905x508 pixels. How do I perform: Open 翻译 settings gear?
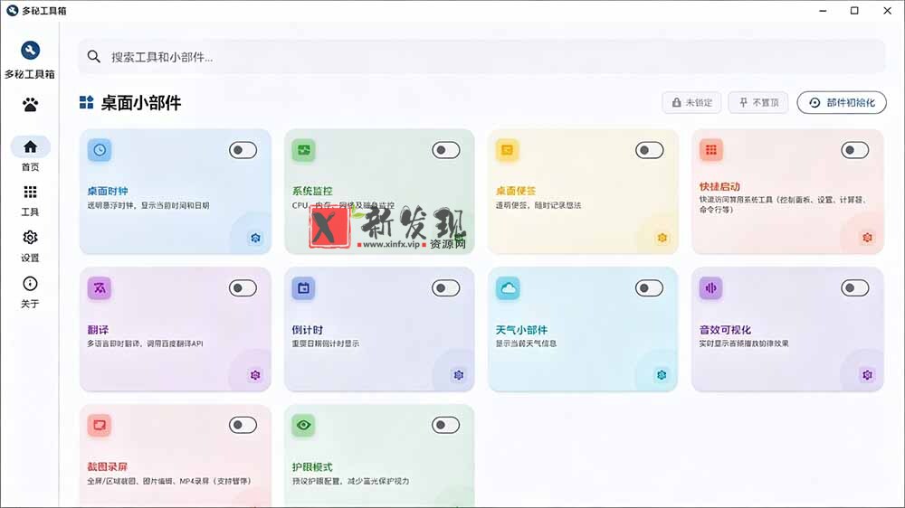click(256, 375)
